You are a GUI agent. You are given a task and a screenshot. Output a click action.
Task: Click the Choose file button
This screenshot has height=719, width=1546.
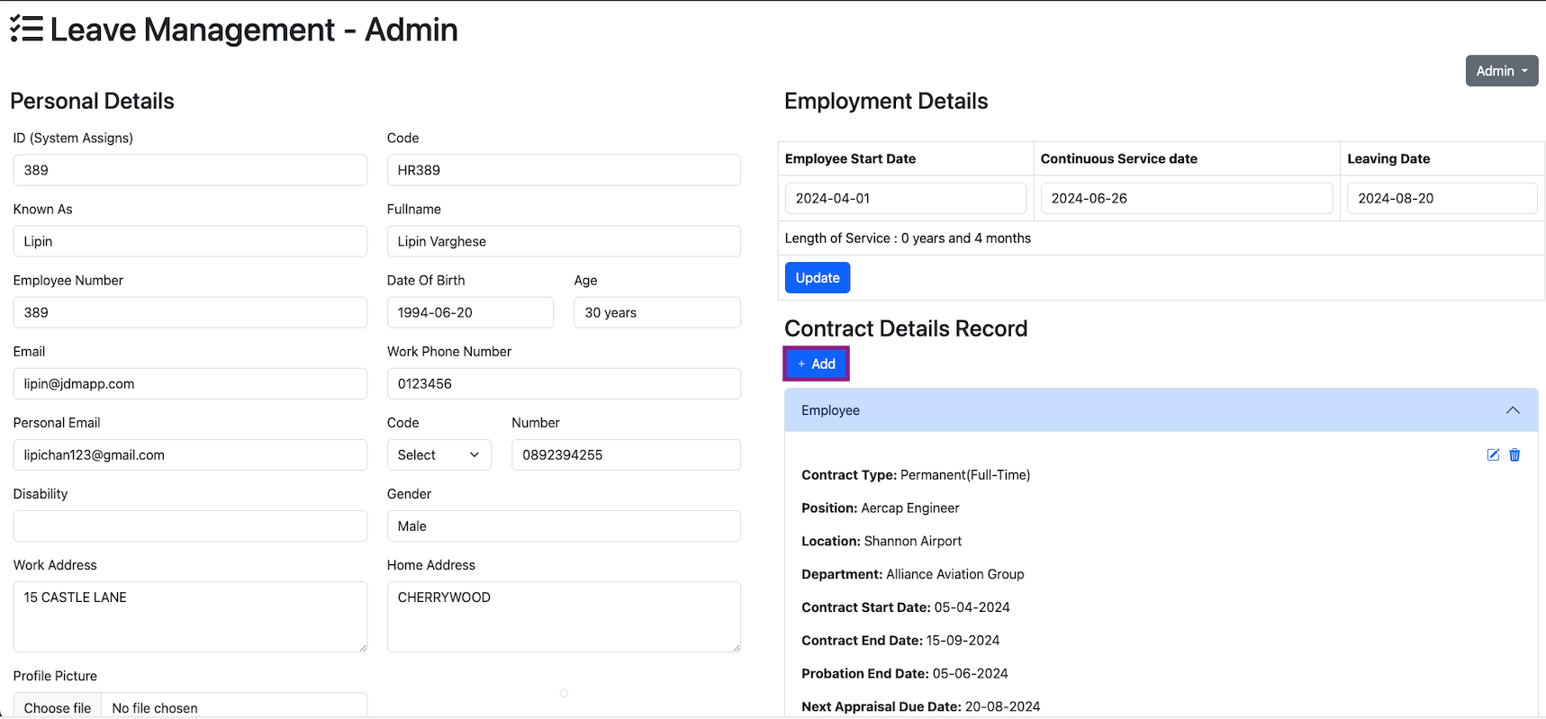click(58, 707)
